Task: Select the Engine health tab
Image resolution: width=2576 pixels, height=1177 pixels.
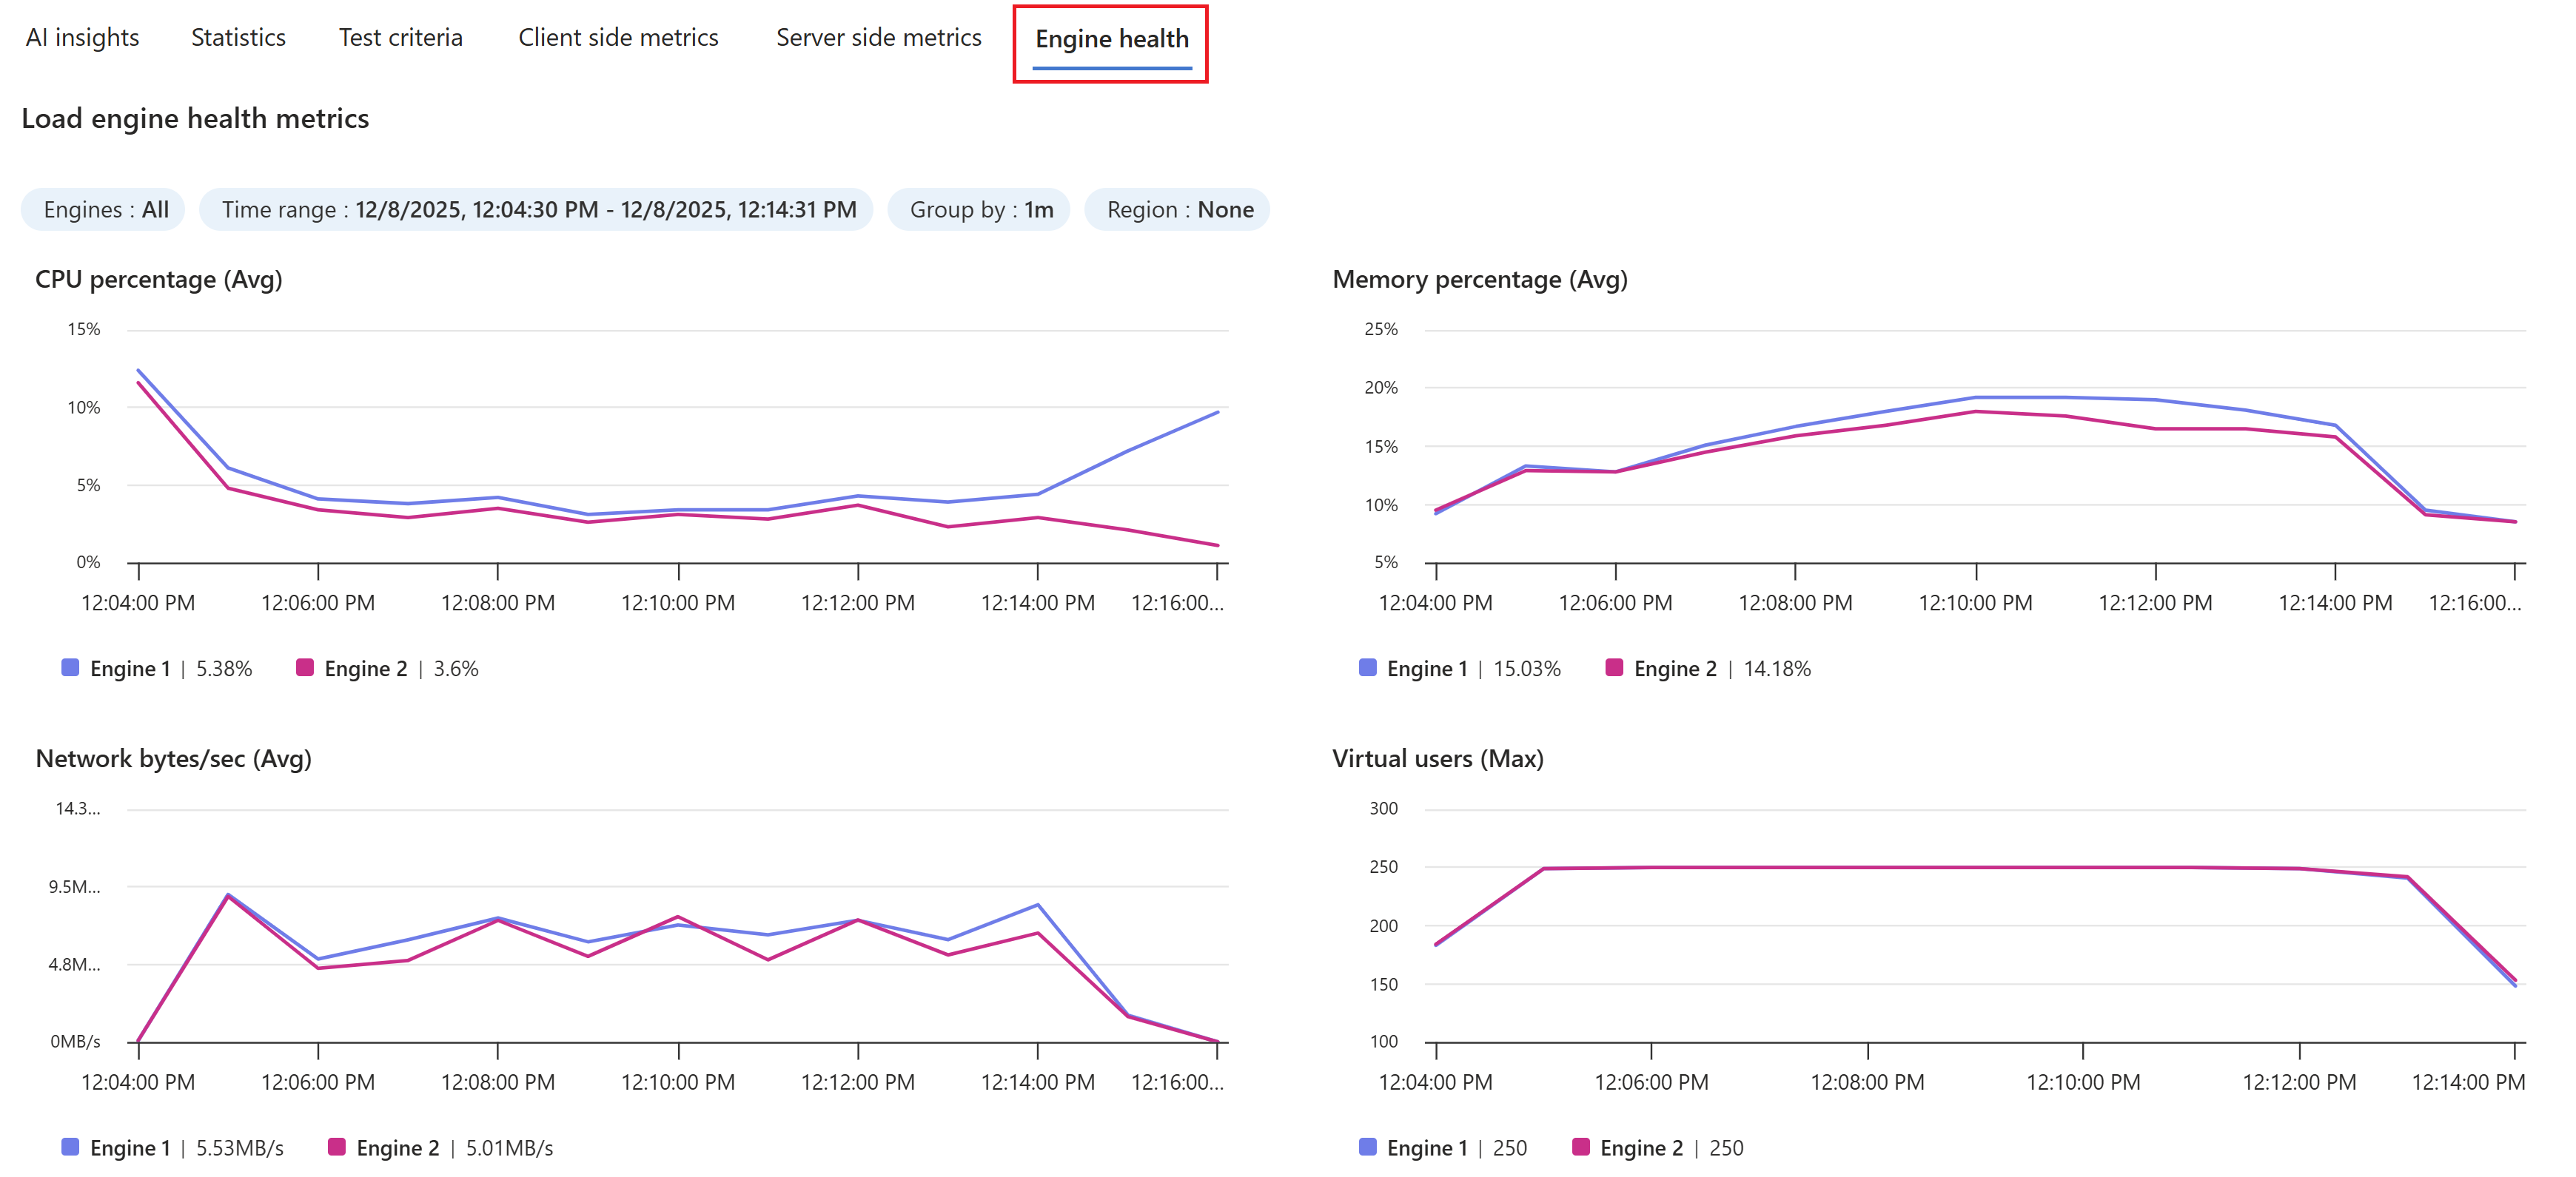Action: point(1111,40)
